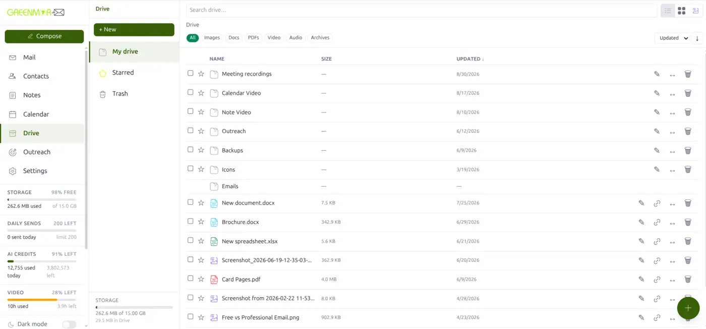Switch to grid view layout
The height and width of the screenshot is (329, 706).
pyautogui.click(x=681, y=11)
